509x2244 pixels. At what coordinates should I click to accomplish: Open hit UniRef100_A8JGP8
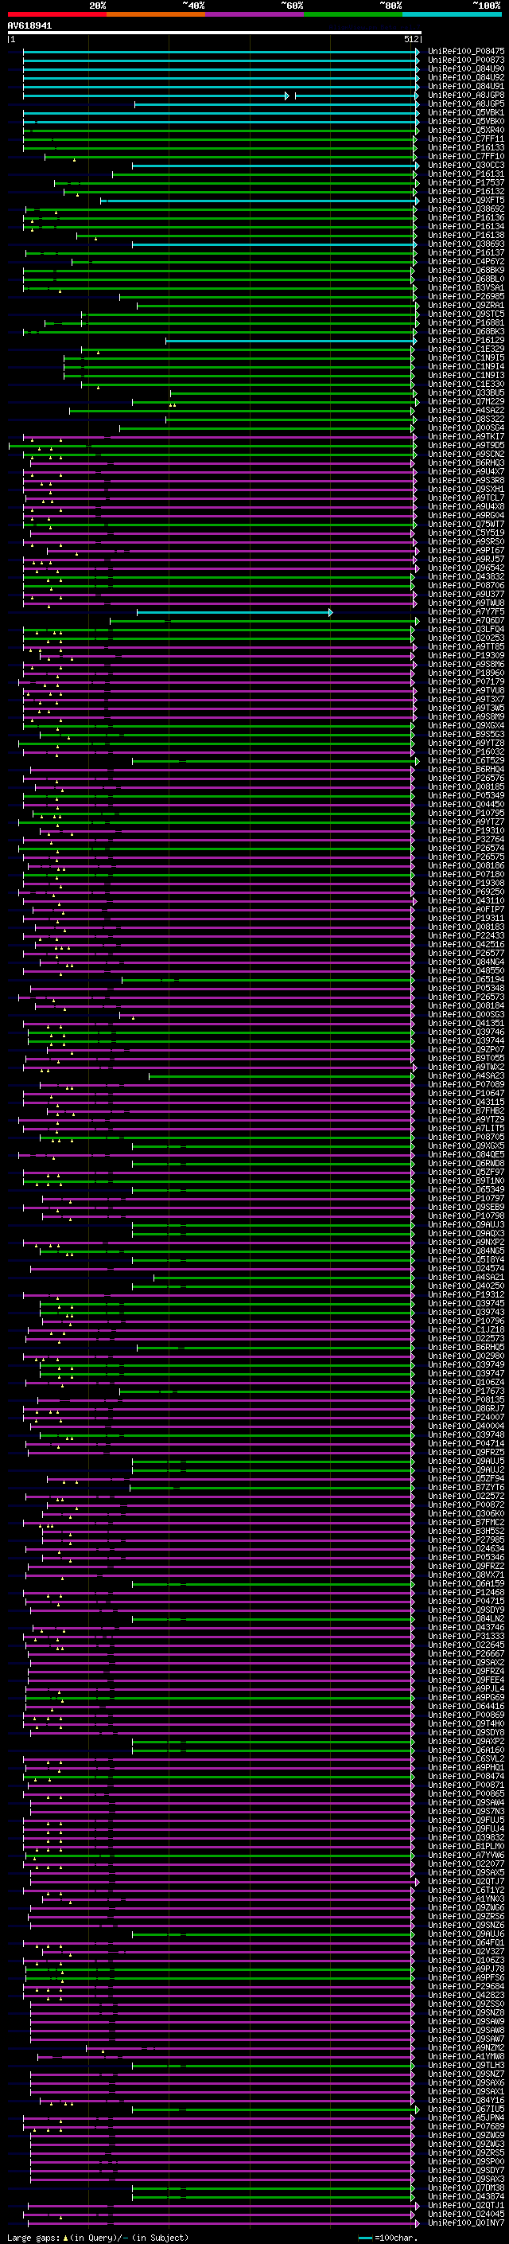tap(466, 95)
